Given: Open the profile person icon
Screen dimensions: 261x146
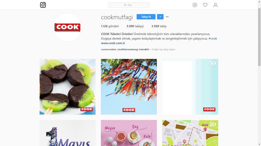Looking at the screenshot, I should pyautogui.click(x=215, y=5).
